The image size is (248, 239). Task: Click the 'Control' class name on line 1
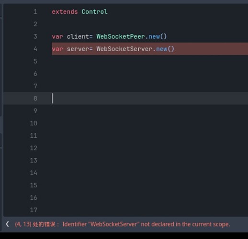tap(95, 12)
